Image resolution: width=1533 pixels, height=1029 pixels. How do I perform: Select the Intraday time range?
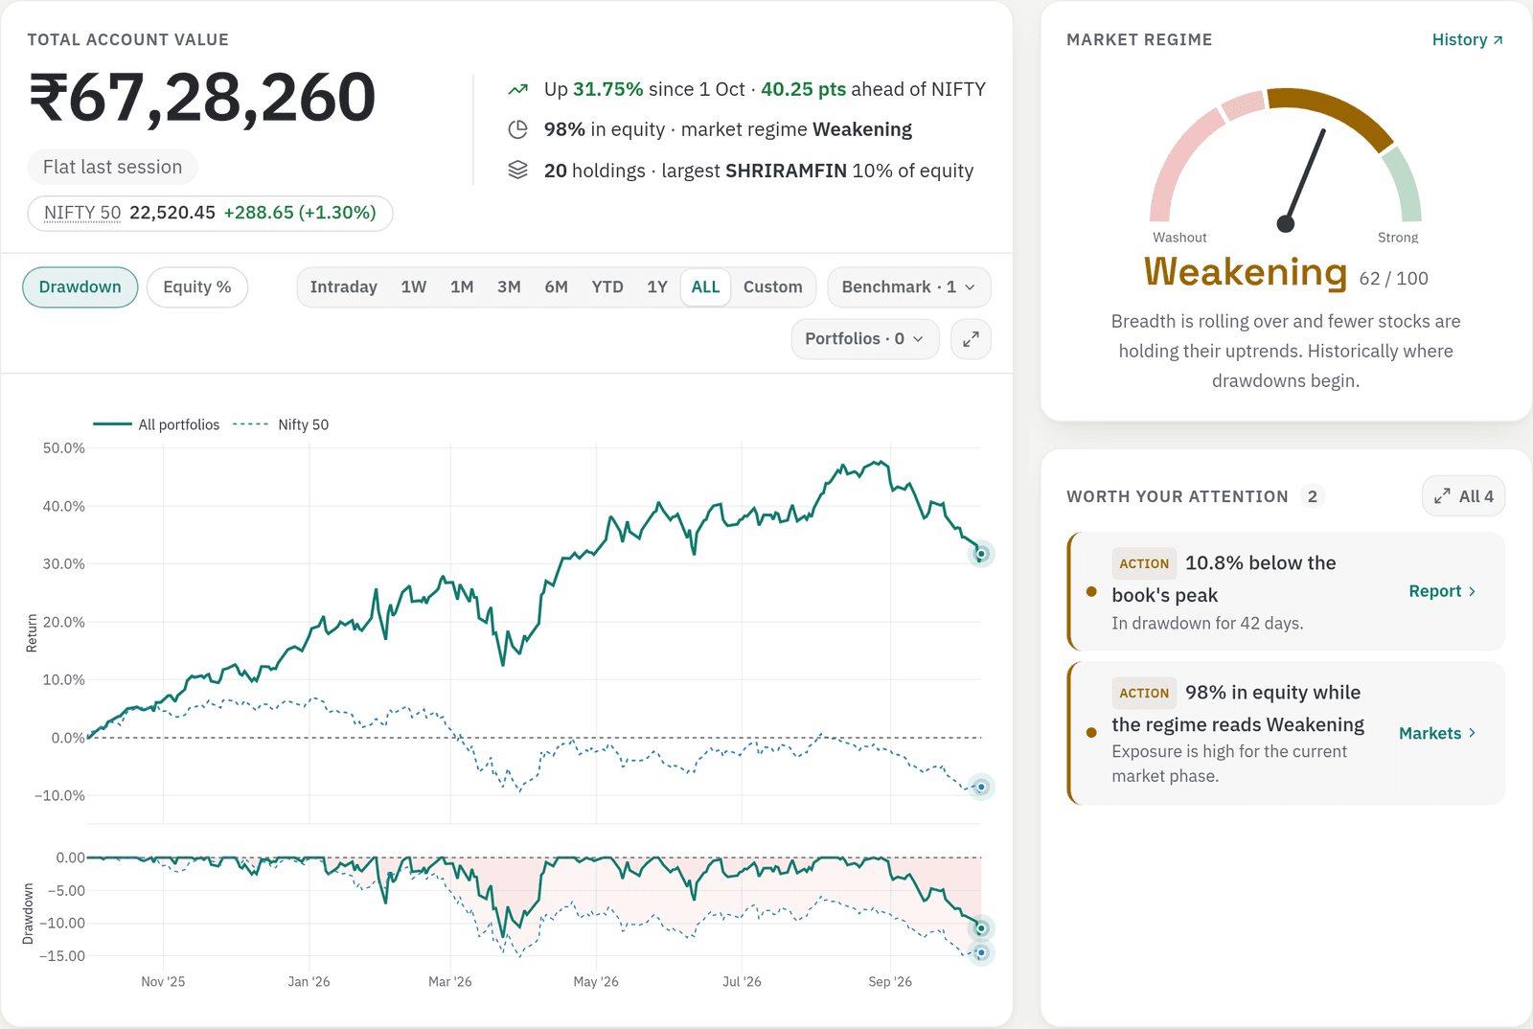[343, 287]
